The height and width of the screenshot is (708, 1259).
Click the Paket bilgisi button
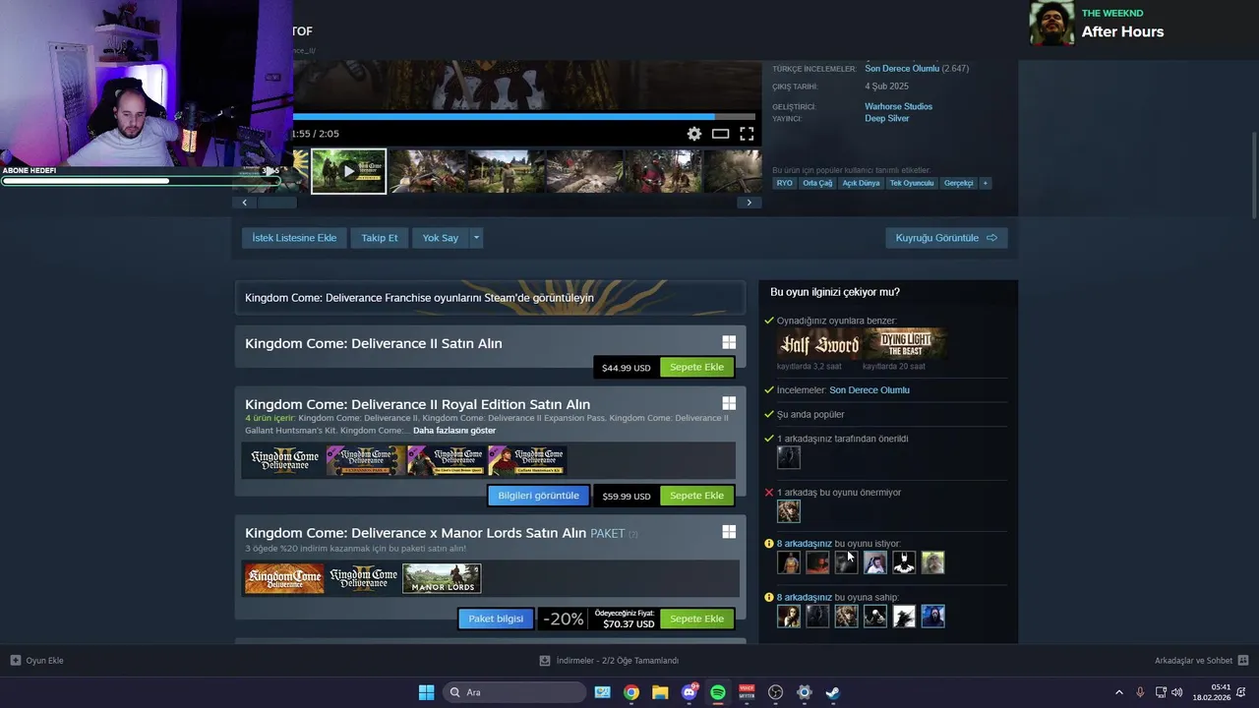point(496,619)
